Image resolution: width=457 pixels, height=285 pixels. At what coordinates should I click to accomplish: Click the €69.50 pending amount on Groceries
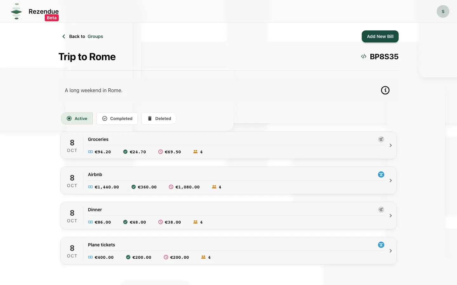pyautogui.click(x=173, y=152)
